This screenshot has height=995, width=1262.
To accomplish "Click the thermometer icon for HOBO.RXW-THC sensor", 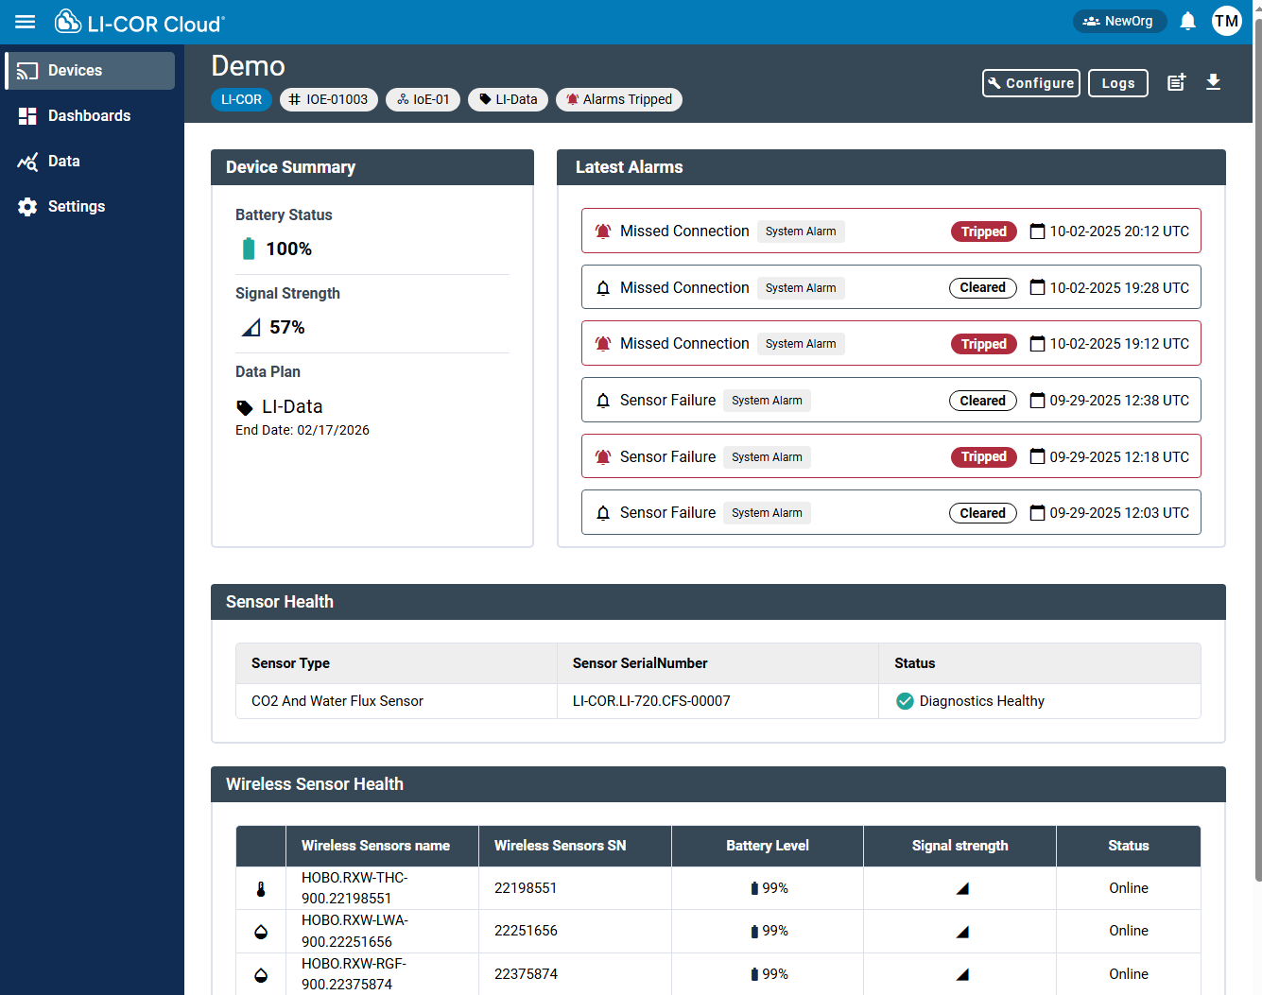I will (x=261, y=888).
